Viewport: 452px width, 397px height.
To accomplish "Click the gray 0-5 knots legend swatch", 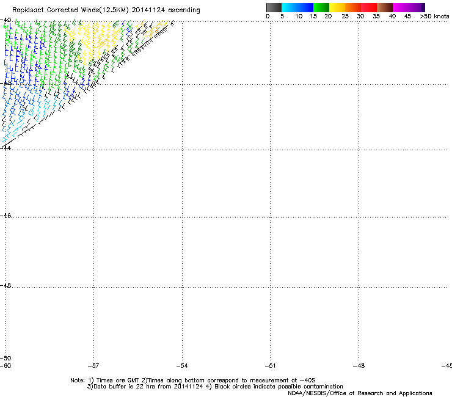I will [x=274, y=7].
